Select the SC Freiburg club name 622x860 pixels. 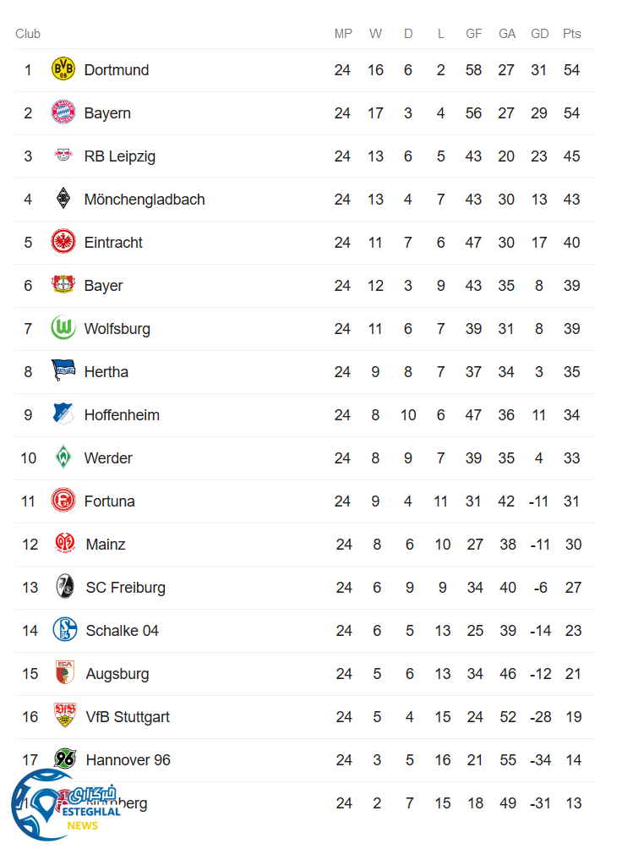125,588
